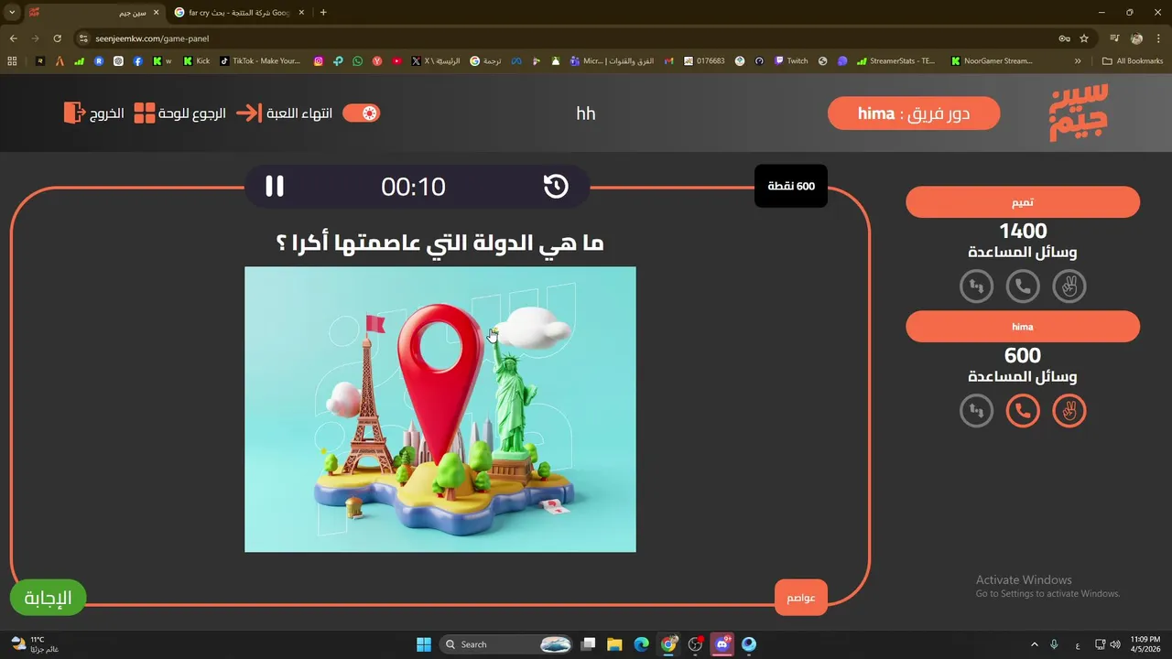Reload the seenjeemkw page
The image size is (1172, 659).
click(x=57, y=38)
